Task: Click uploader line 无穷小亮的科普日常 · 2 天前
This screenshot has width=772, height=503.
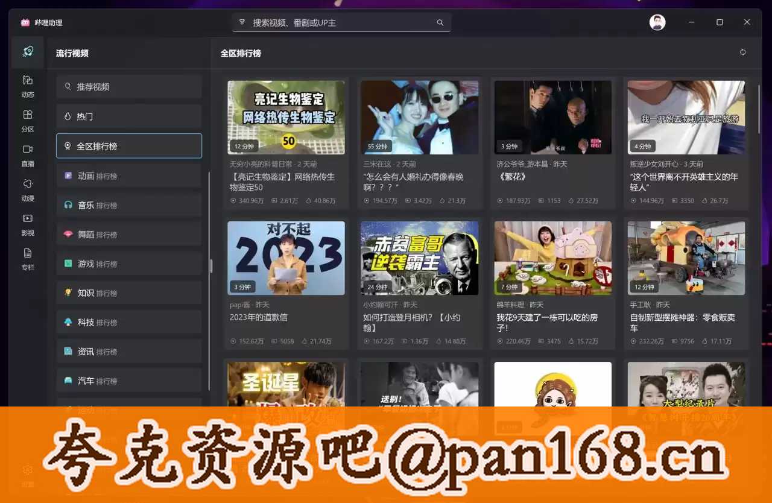Action: pos(273,164)
